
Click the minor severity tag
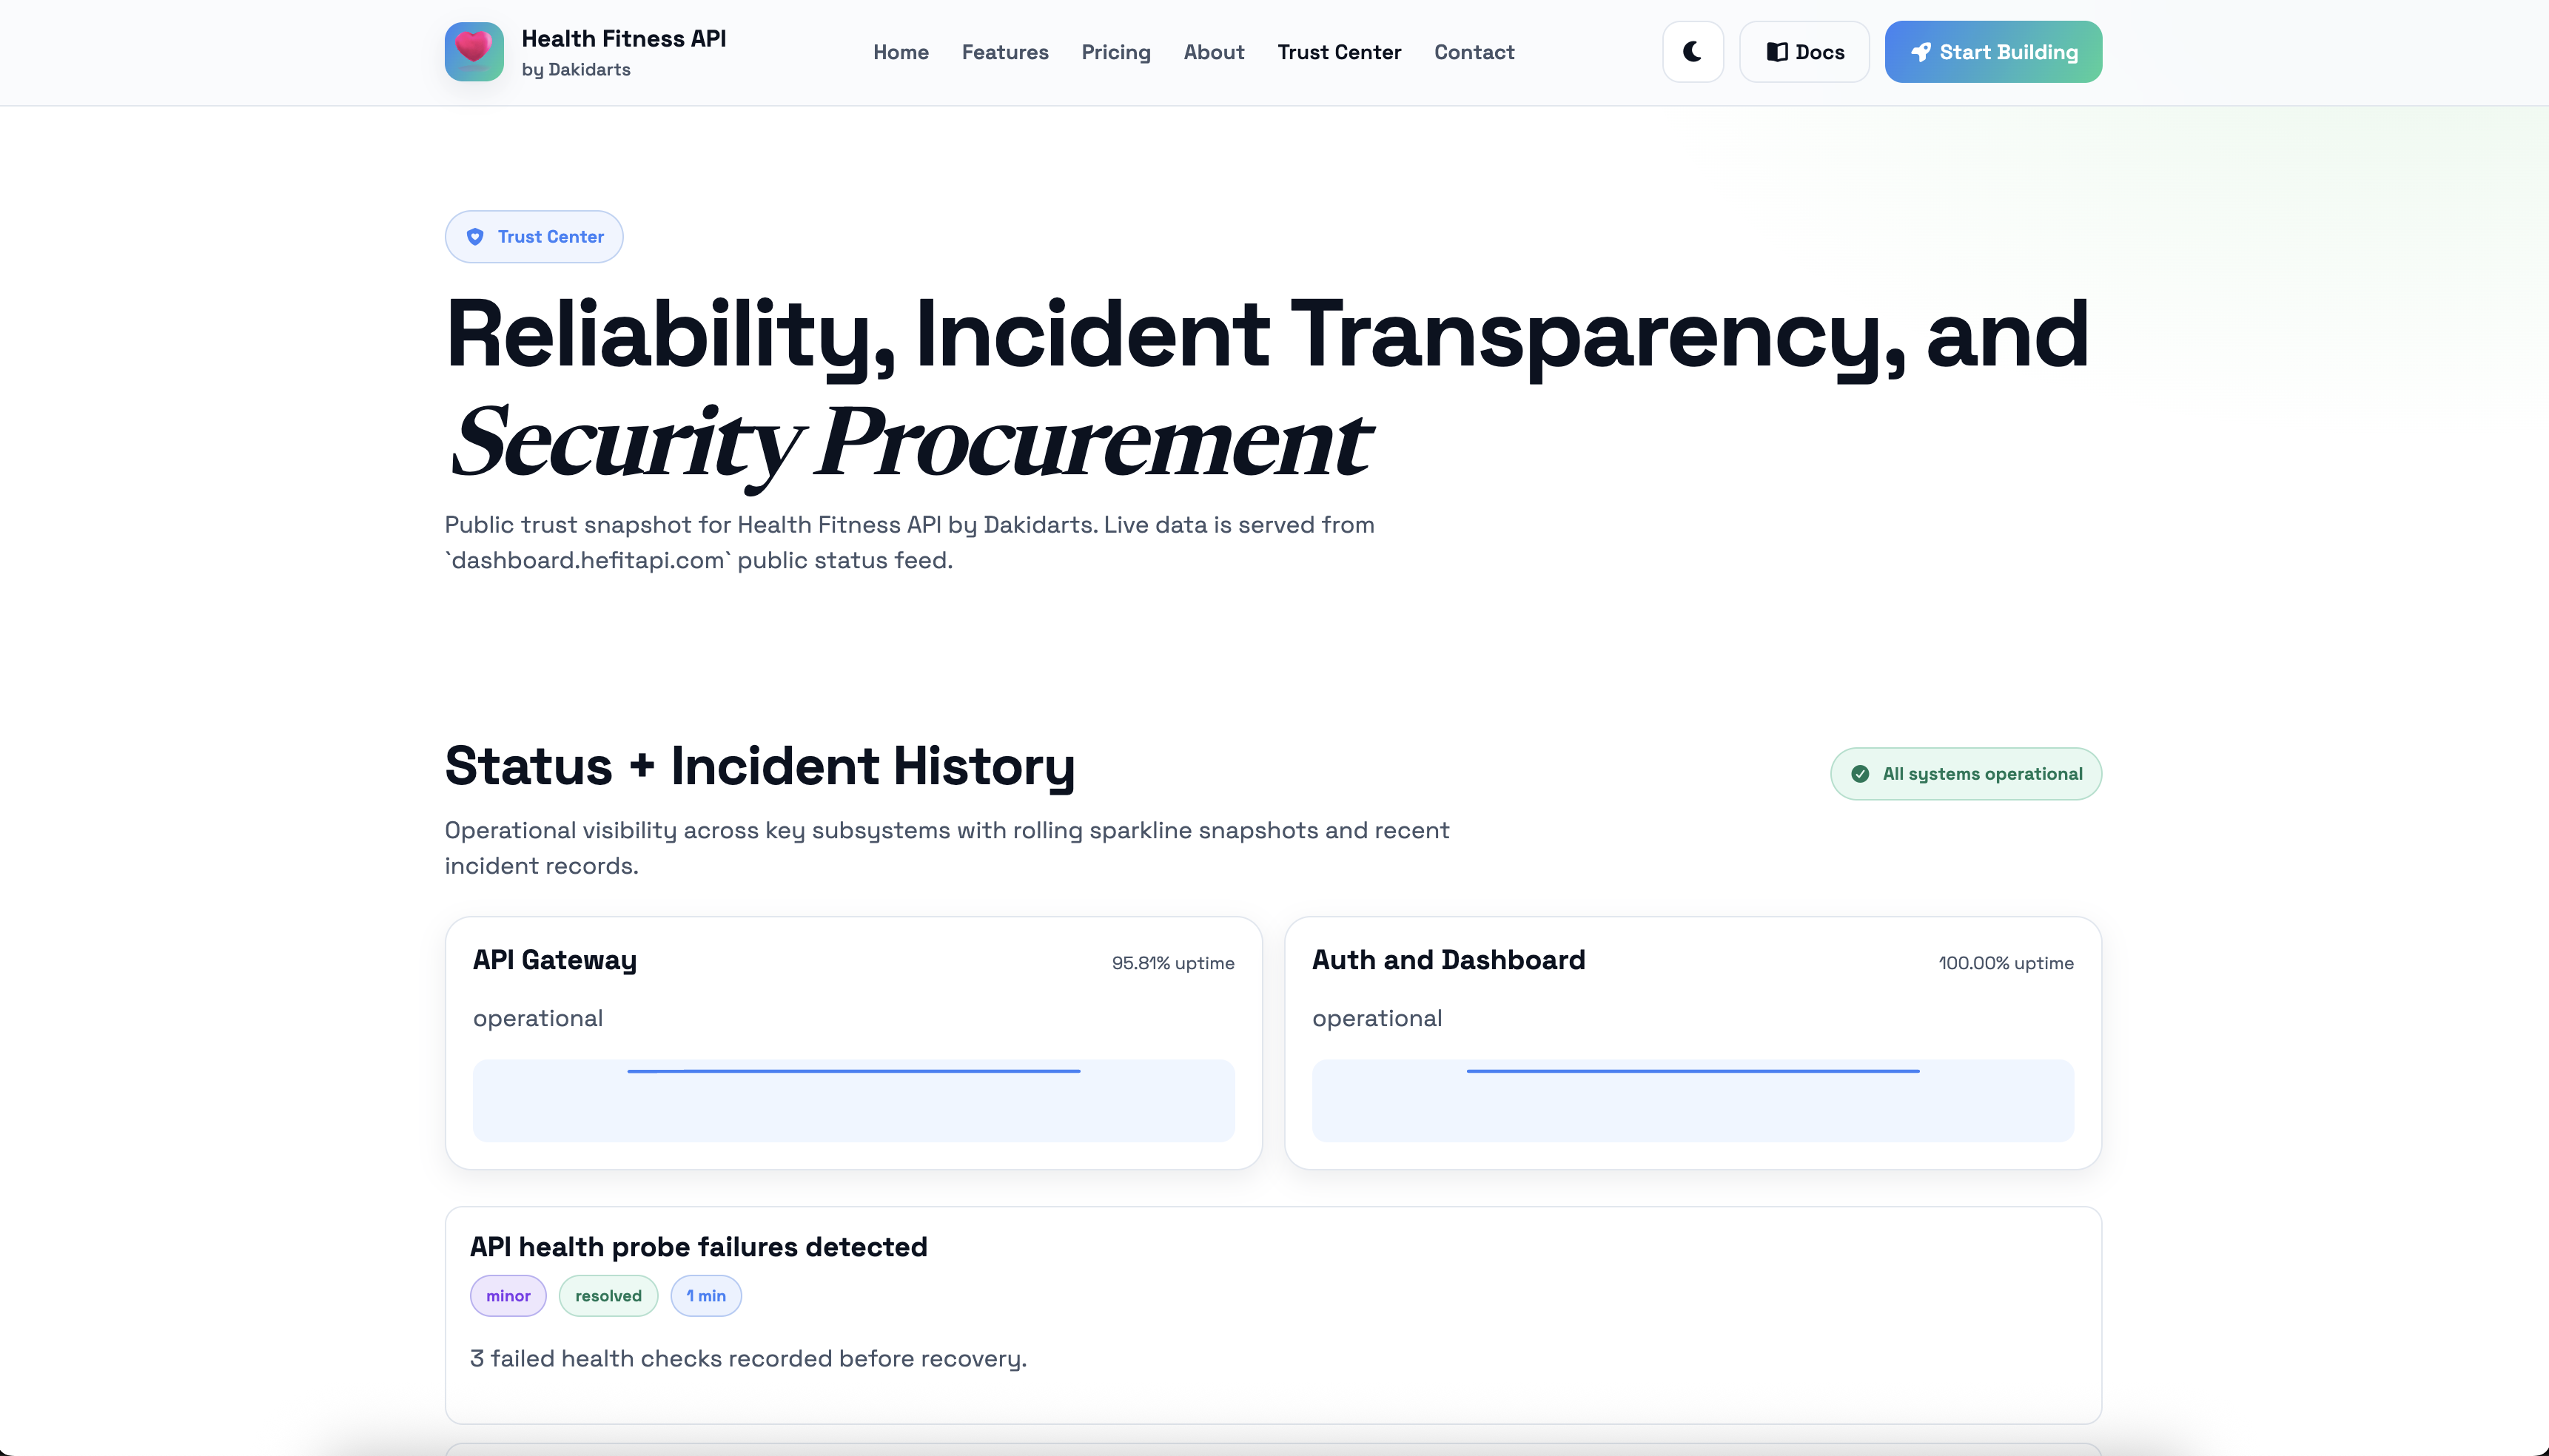tap(508, 1296)
